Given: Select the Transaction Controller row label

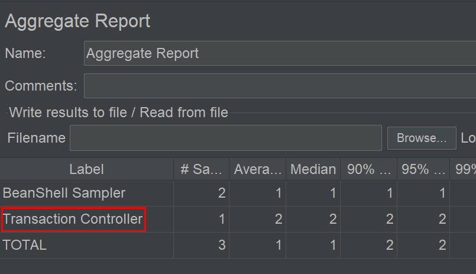Looking at the screenshot, I should [73, 220].
